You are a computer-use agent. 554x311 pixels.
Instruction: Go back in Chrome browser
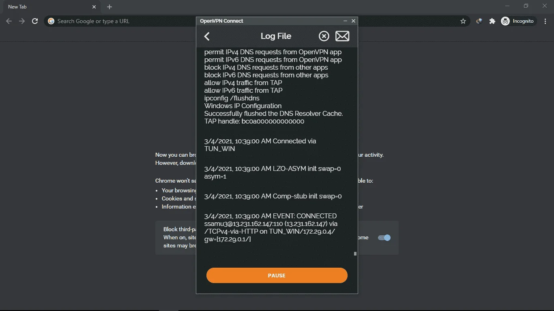point(9,21)
